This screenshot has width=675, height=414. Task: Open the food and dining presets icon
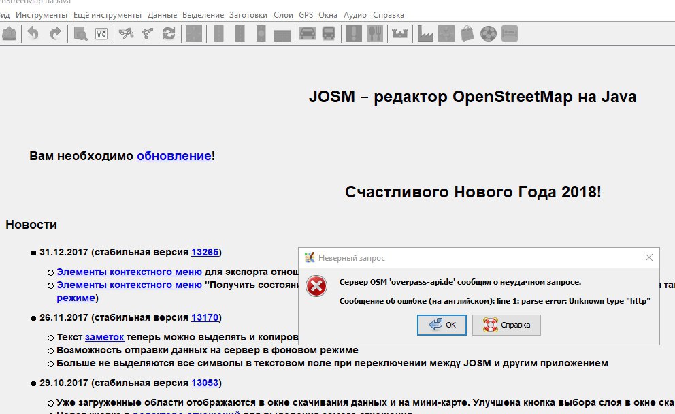point(374,33)
